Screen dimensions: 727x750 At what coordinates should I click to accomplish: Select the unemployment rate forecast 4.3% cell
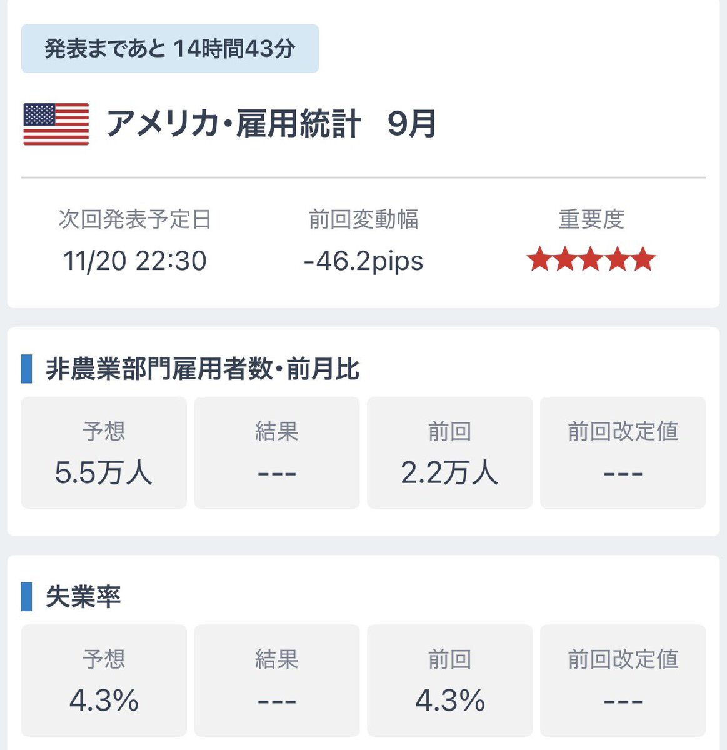(104, 680)
